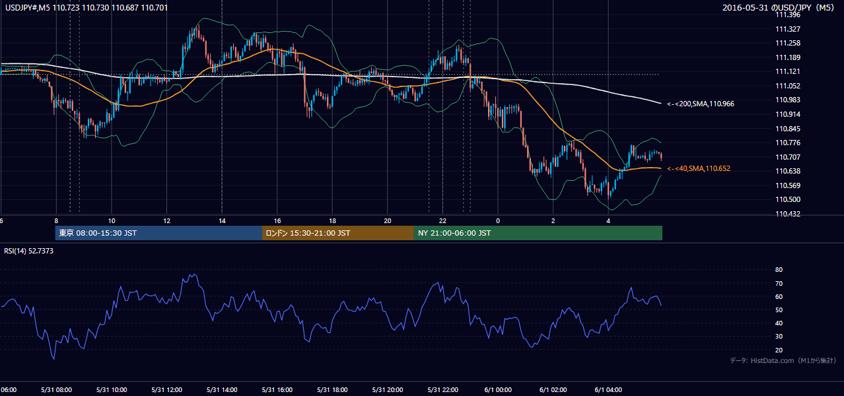
Task: Click the RSI scale value 60
Action: 779,296
